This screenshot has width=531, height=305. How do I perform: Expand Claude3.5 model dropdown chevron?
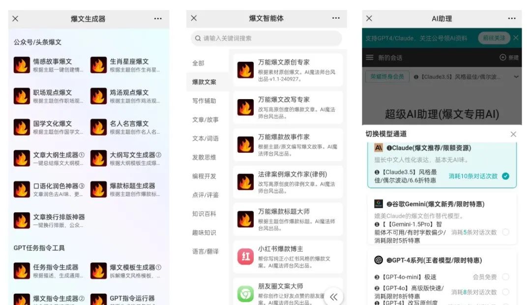(516, 77)
